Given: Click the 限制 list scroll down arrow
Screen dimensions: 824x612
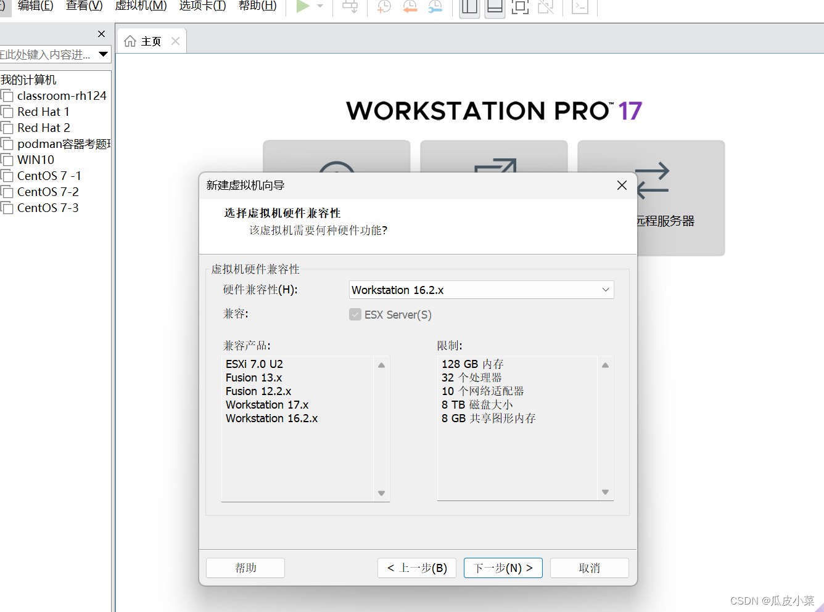Looking at the screenshot, I should [605, 492].
